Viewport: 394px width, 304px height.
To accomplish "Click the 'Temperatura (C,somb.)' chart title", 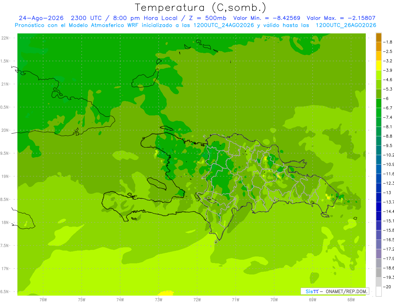I will [201, 8].
